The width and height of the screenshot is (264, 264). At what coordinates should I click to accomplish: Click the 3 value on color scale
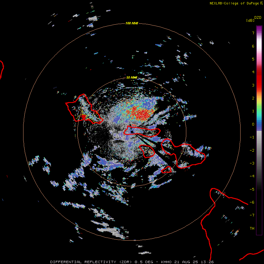tap(253, 85)
